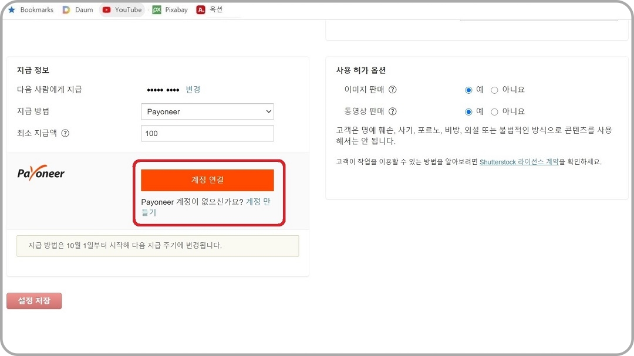Open the YouTube bookmark
This screenshot has height=356, width=634.
122,10
